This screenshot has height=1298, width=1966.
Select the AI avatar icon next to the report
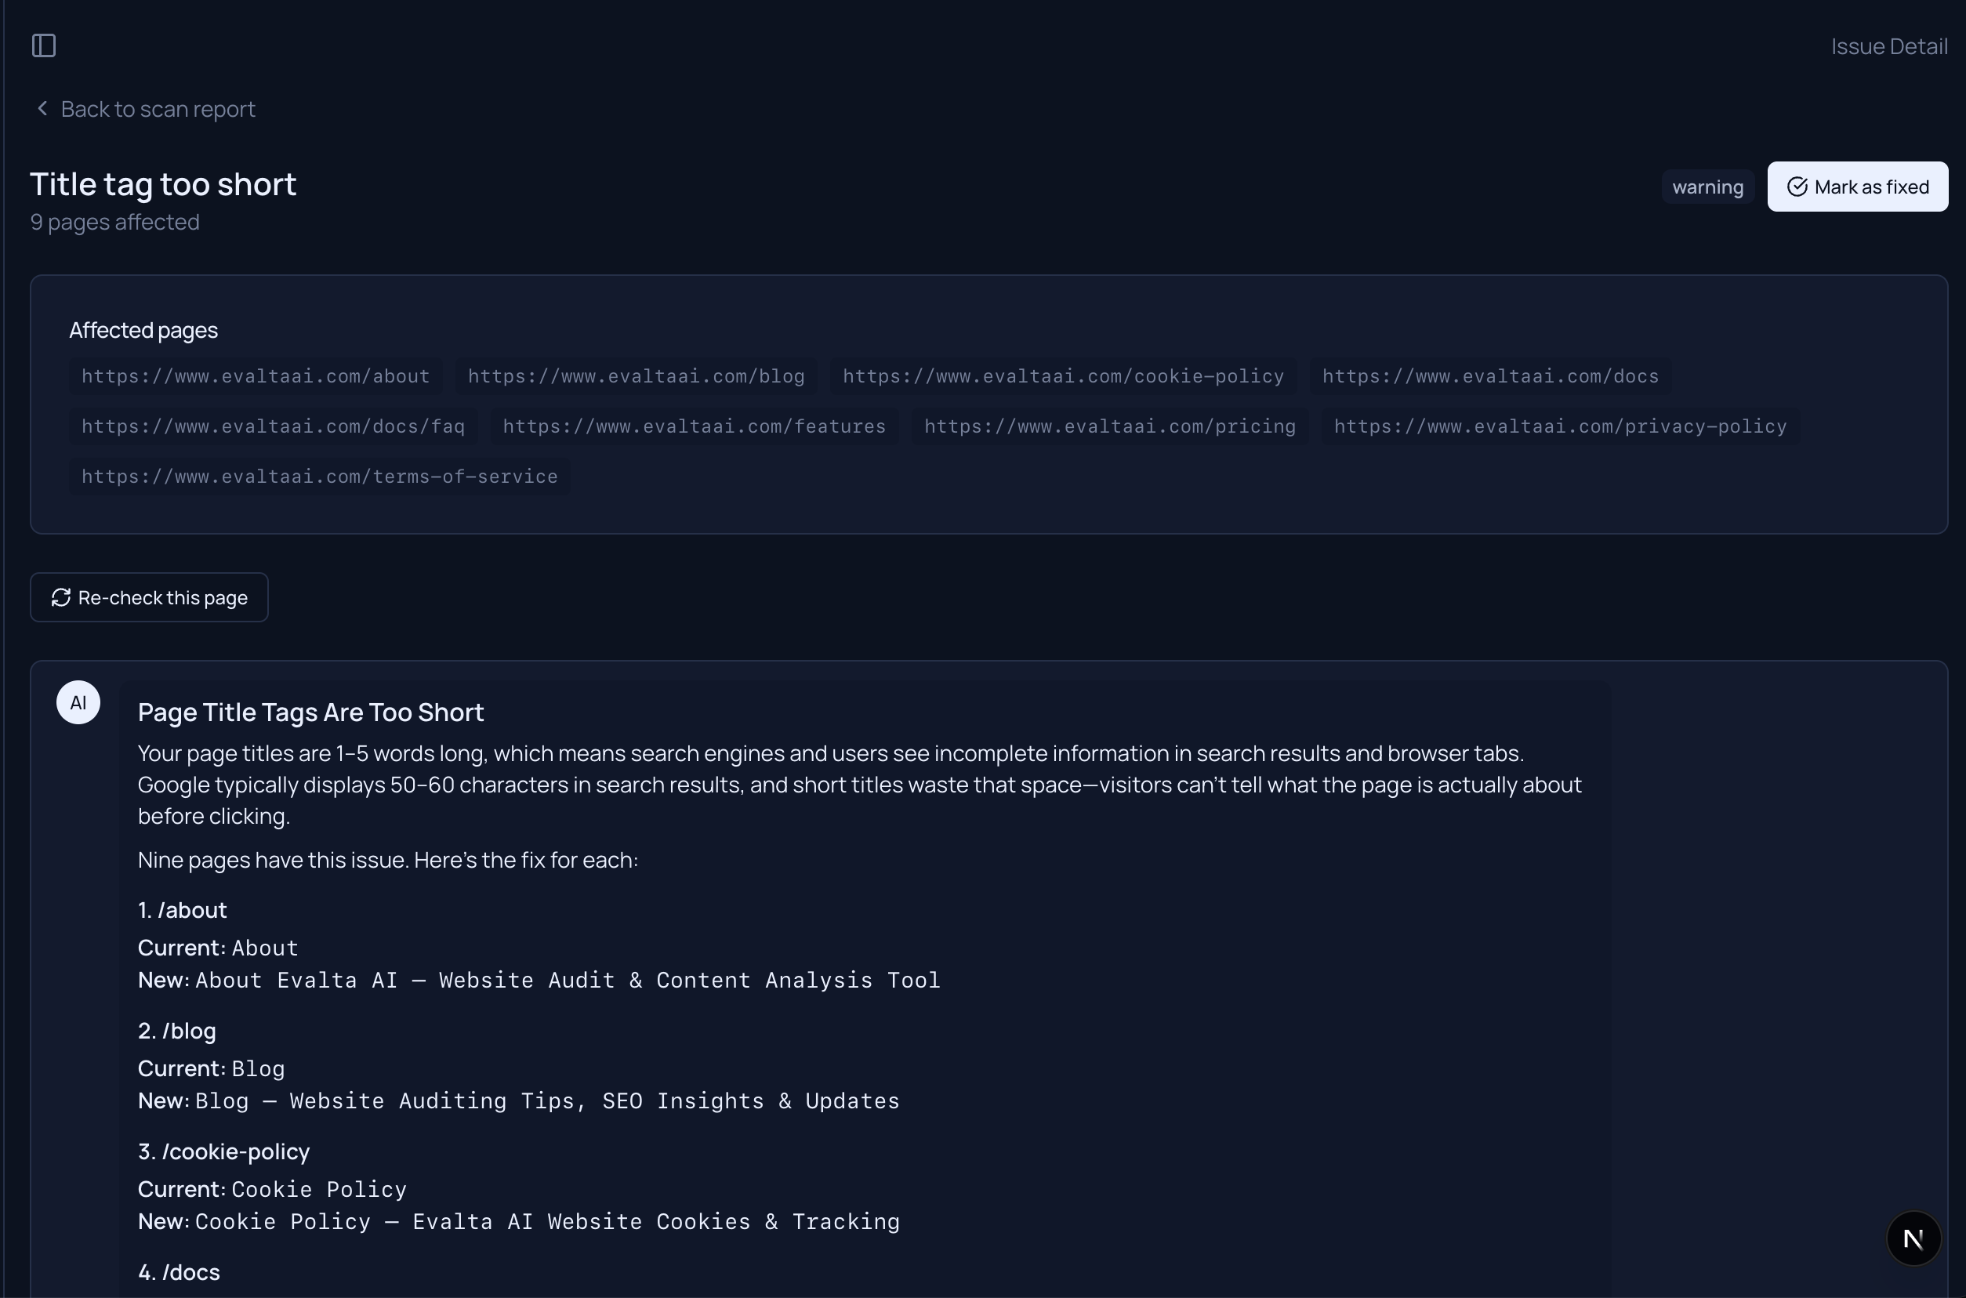coord(78,702)
